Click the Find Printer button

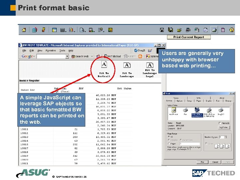click(224, 127)
